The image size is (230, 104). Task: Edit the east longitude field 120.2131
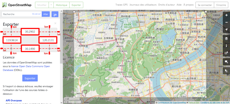pos(48,40)
